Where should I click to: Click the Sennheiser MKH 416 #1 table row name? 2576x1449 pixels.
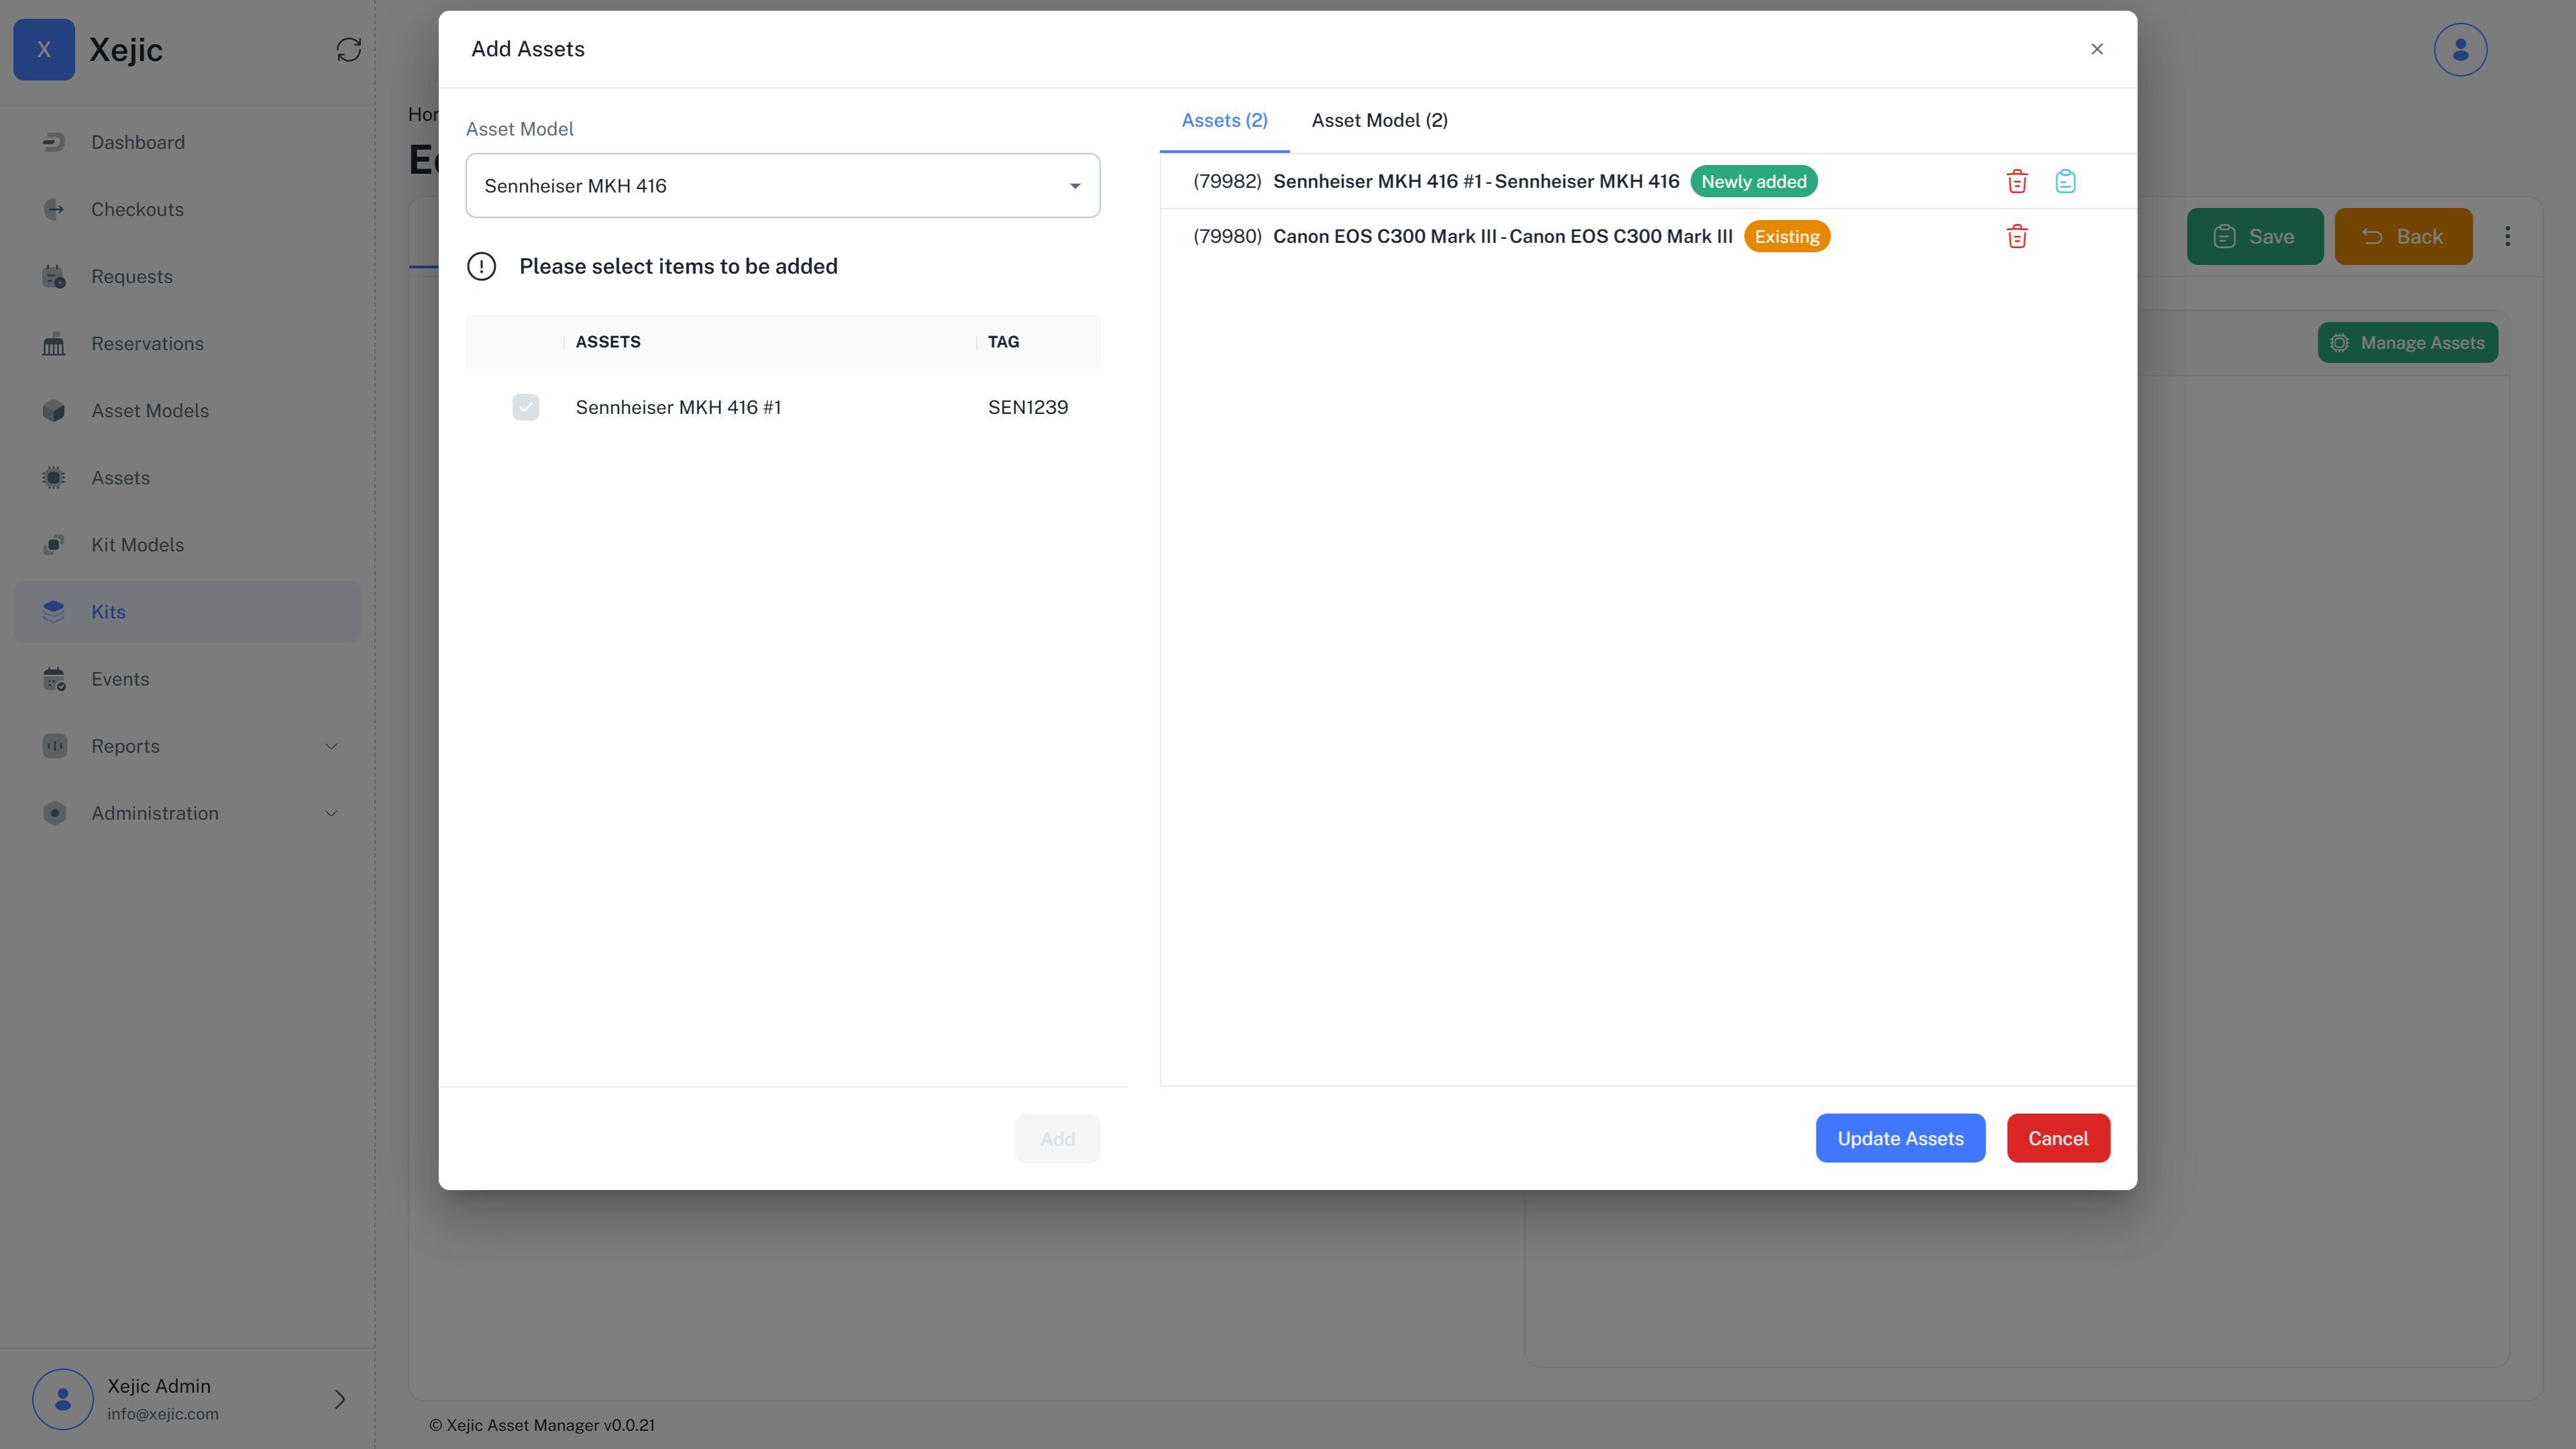[678, 407]
